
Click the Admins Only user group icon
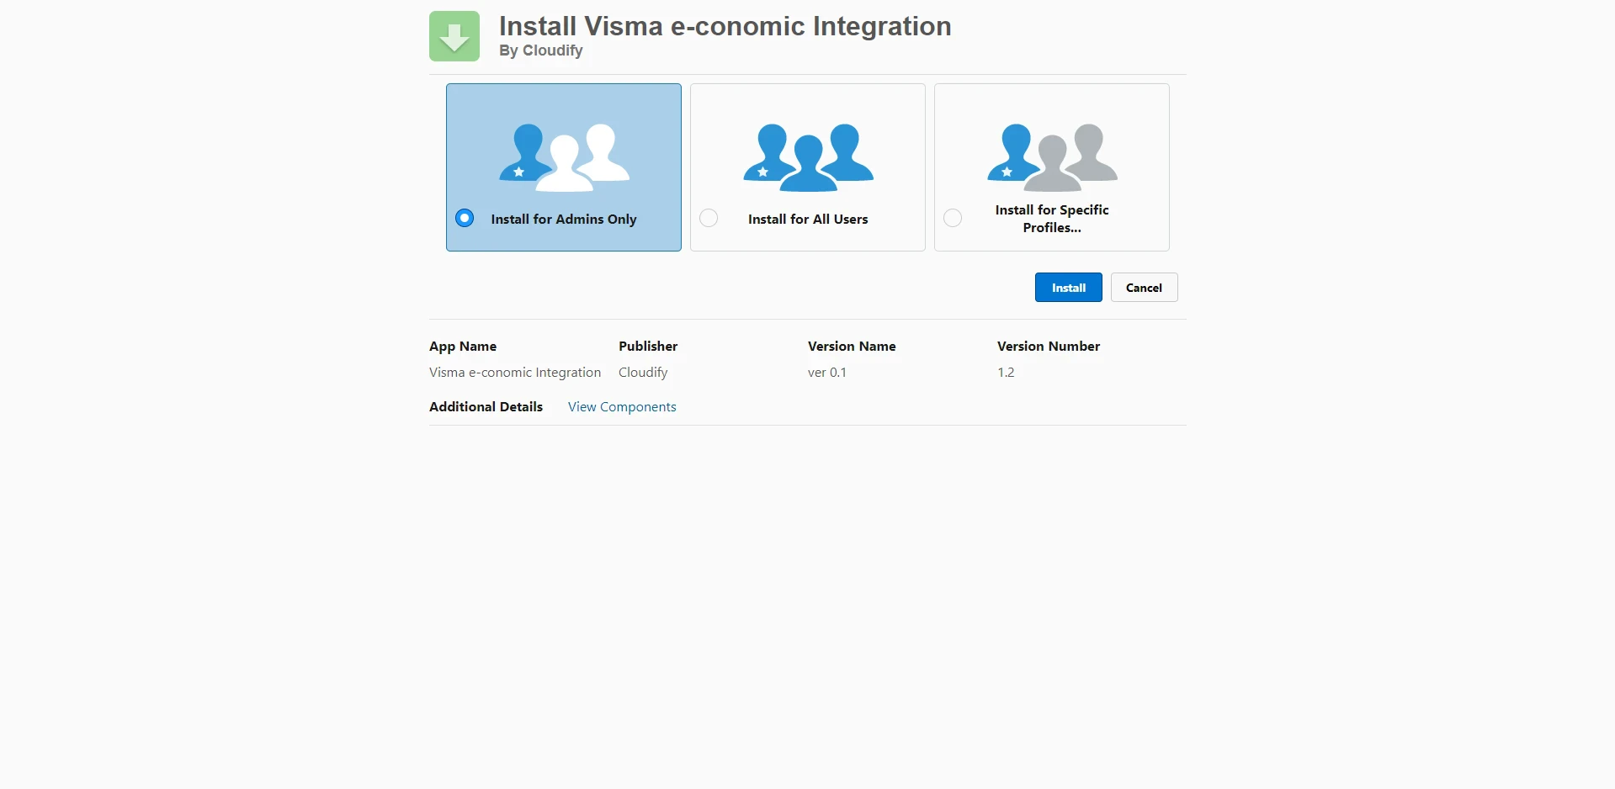tap(564, 157)
